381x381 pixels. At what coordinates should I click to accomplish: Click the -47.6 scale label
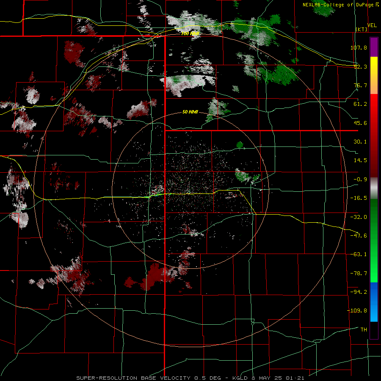pyautogui.click(x=359, y=236)
